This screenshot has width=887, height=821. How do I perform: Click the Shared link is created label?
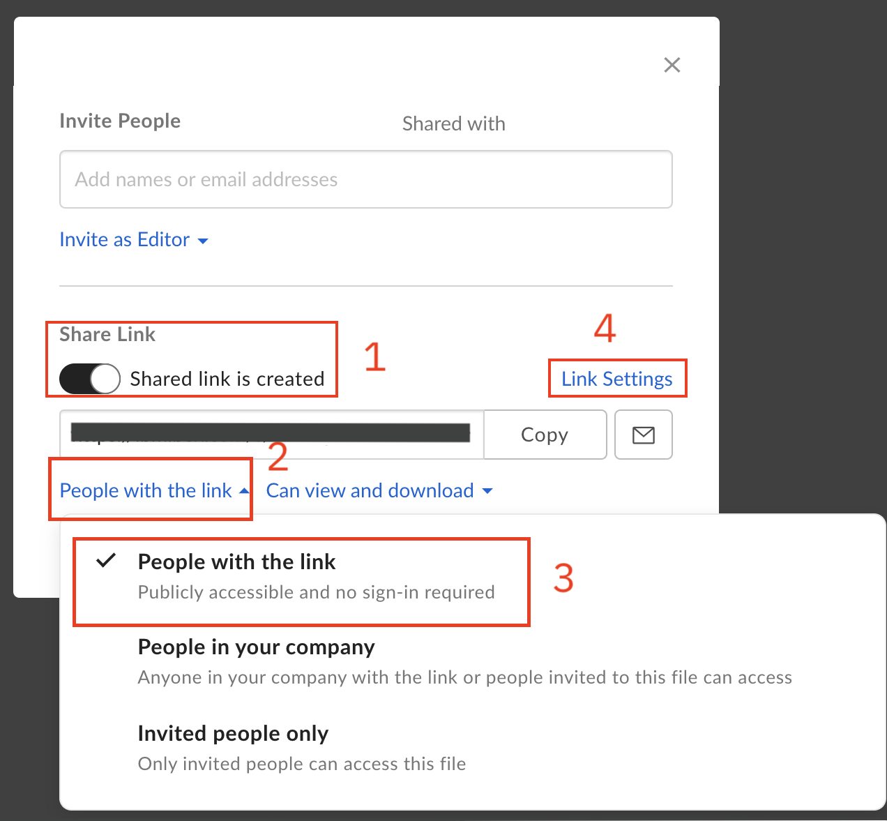227,379
